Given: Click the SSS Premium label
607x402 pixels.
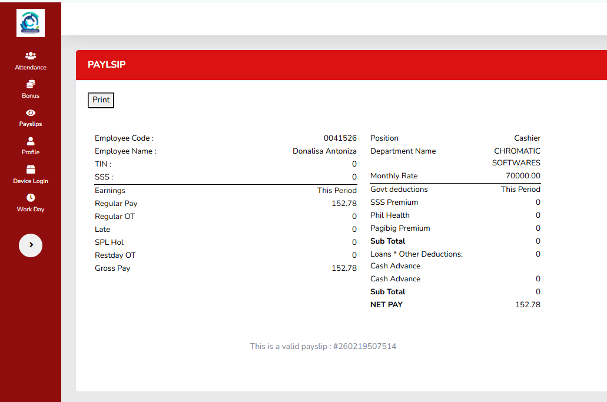Looking at the screenshot, I should 394,202.
